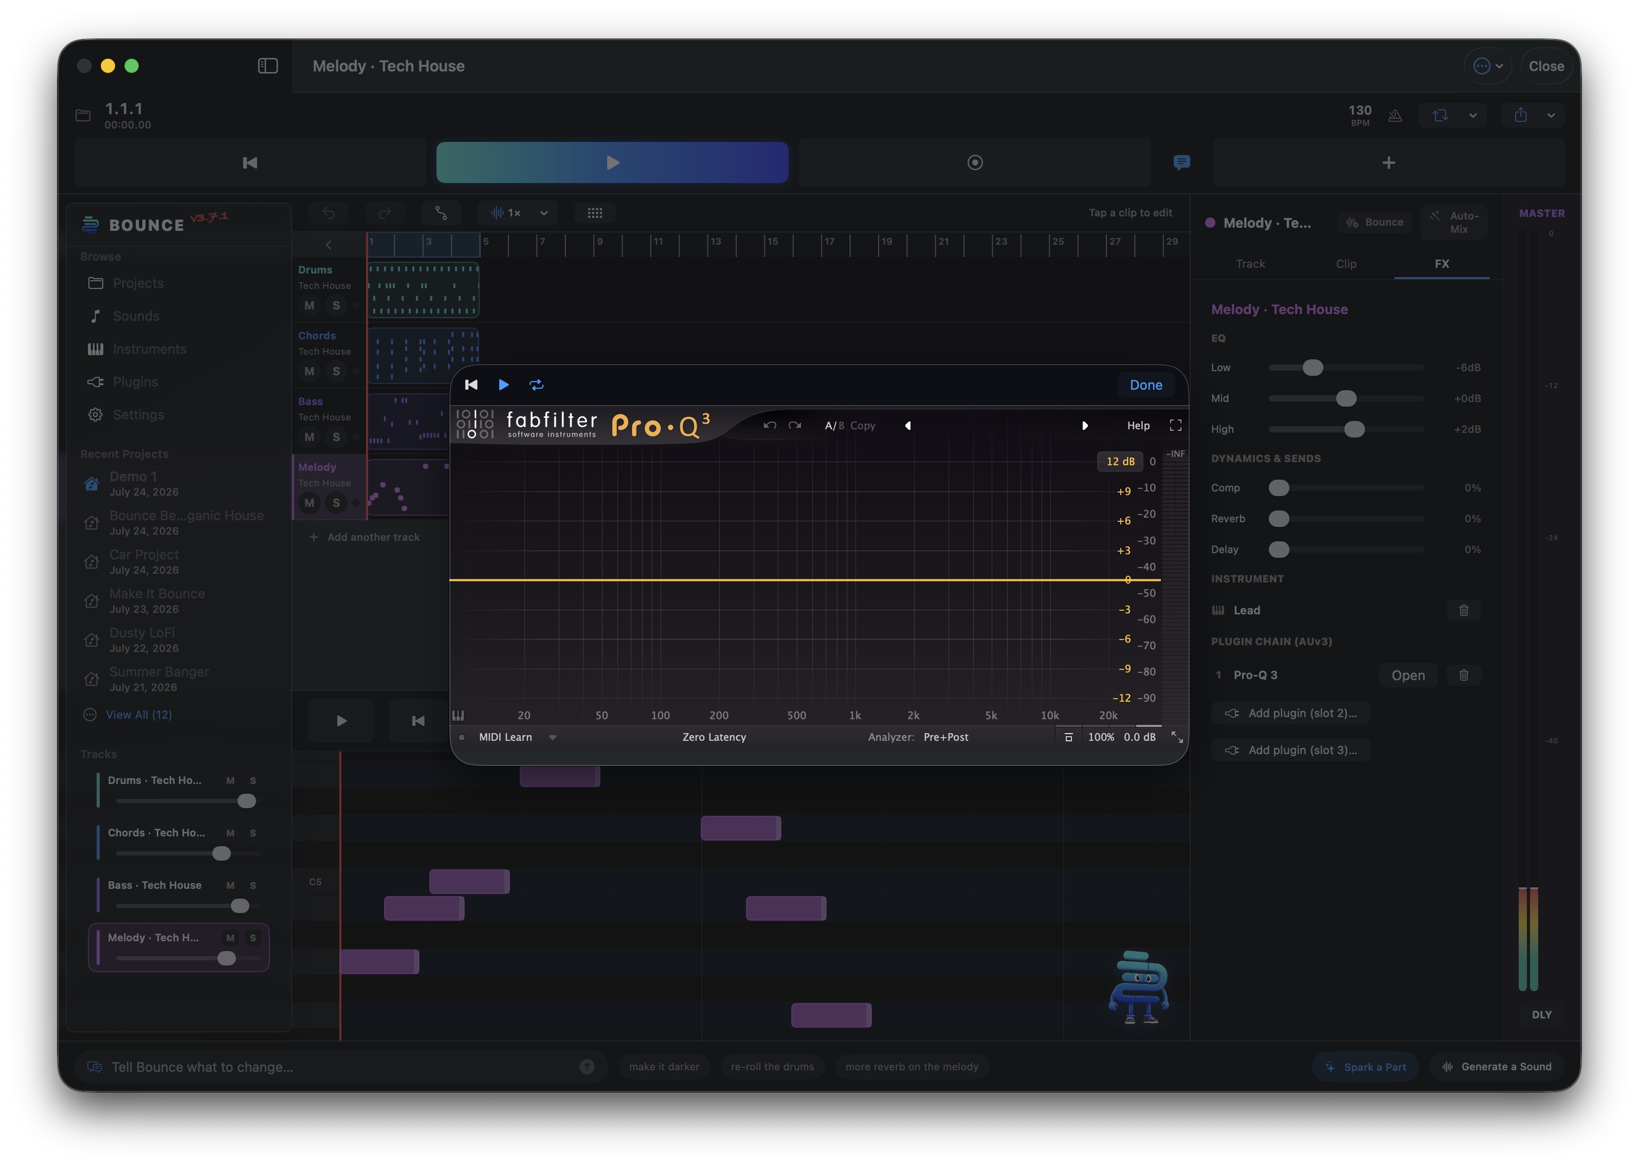Screen dimensions: 1639x1168
Task: Open Plugins in the Browse sidebar
Action: coord(180,382)
